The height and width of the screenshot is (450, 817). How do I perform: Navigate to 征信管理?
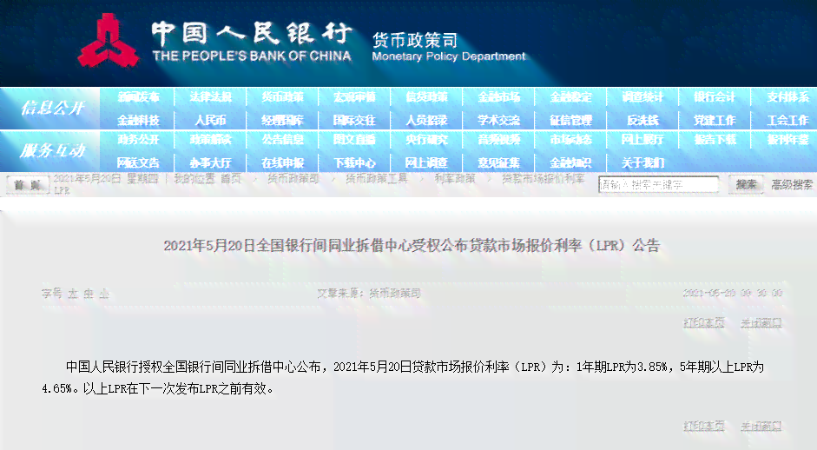570,121
